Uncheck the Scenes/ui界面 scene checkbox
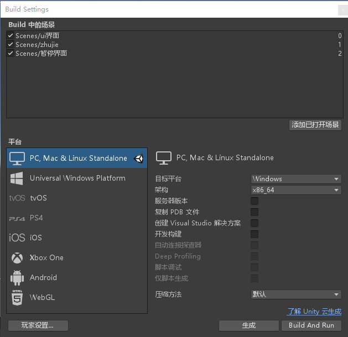This screenshot has height=337, width=348. click(11, 35)
